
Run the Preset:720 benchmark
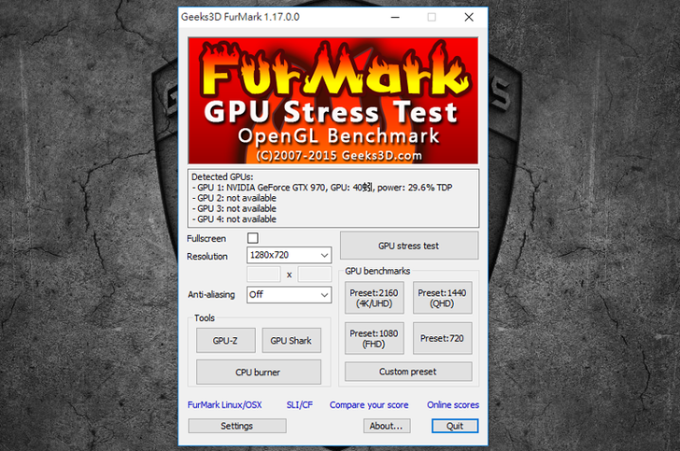(443, 338)
